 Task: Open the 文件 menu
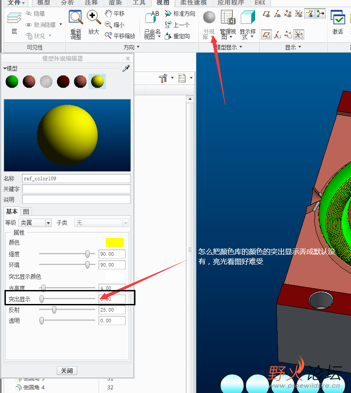click(16, 3)
